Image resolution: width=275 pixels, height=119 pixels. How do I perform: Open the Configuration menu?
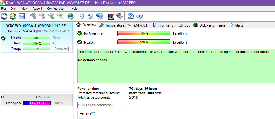(x=56, y=9)
